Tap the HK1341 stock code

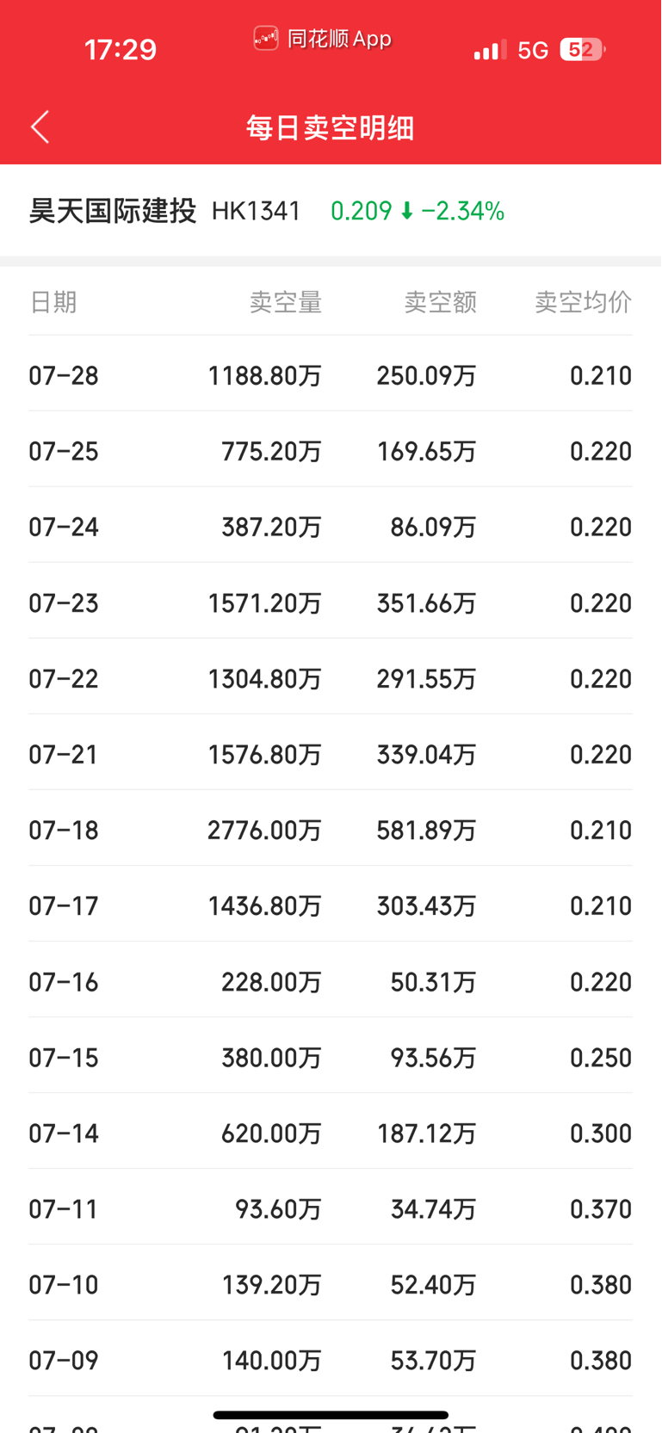coord(257,211)
